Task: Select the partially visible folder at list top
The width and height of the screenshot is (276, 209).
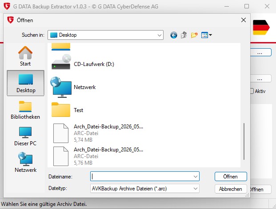Action: (x=61, y=46)
